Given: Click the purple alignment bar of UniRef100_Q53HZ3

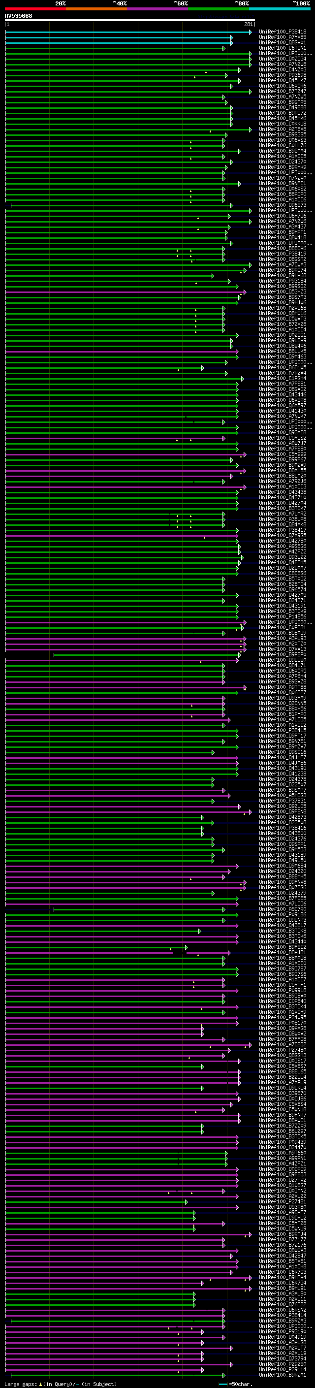Looking at the screenshot, I should click(x=126, y=292).
